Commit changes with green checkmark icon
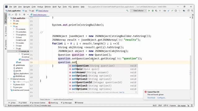The height and width of the screenshot is (111, 198). pyautogui.click(x=172, y=11)
